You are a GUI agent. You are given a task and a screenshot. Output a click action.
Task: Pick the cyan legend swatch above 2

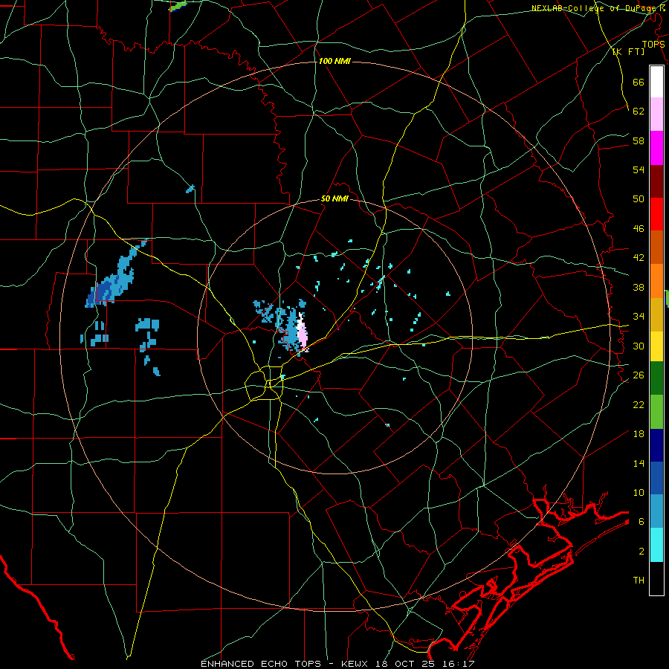656,545
